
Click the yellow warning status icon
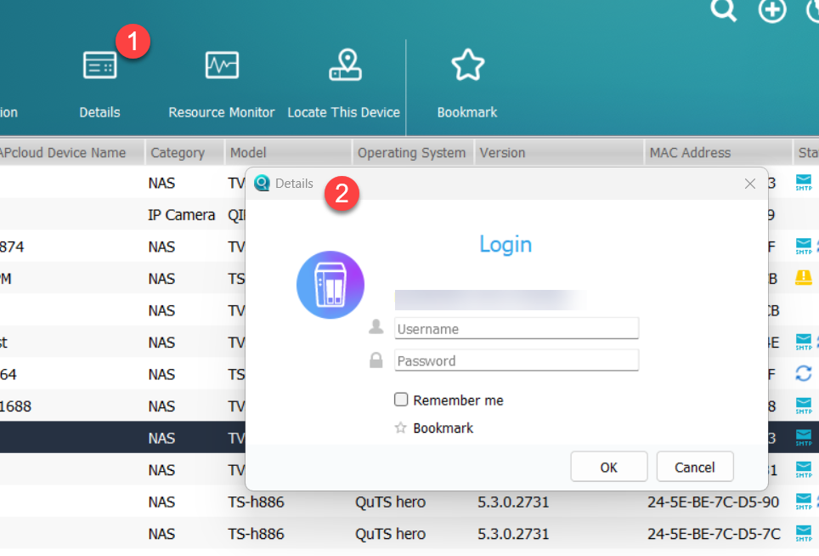click(803, 278)
